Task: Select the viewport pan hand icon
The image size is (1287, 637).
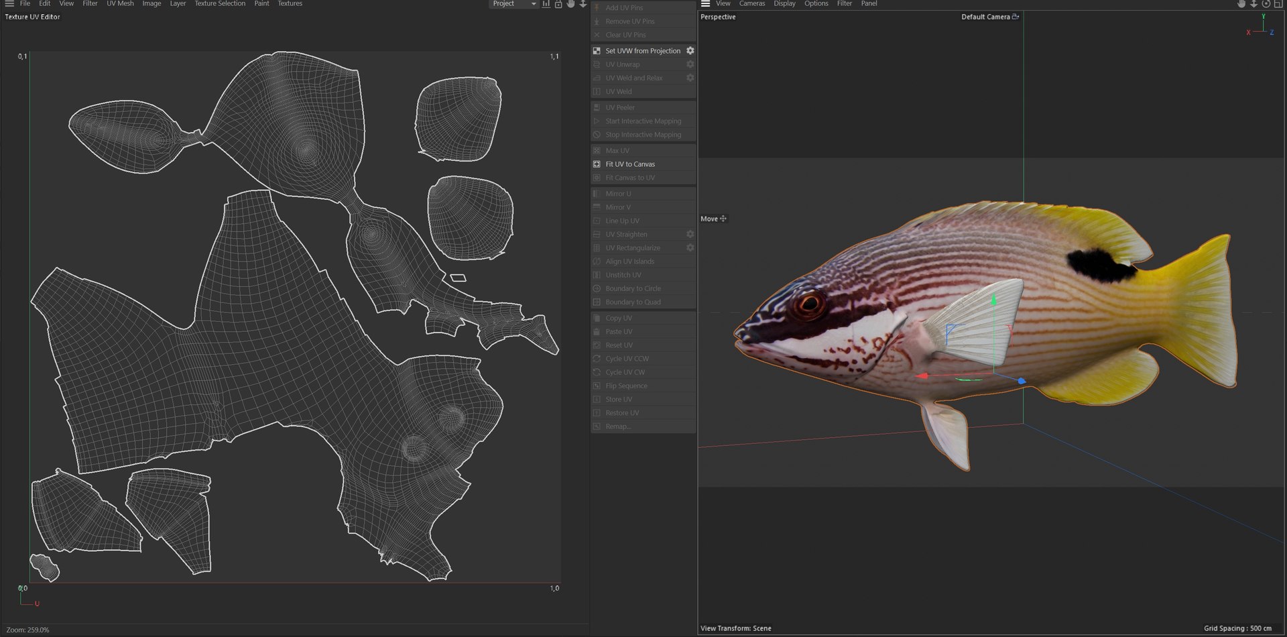Action: pos(1241,4)
